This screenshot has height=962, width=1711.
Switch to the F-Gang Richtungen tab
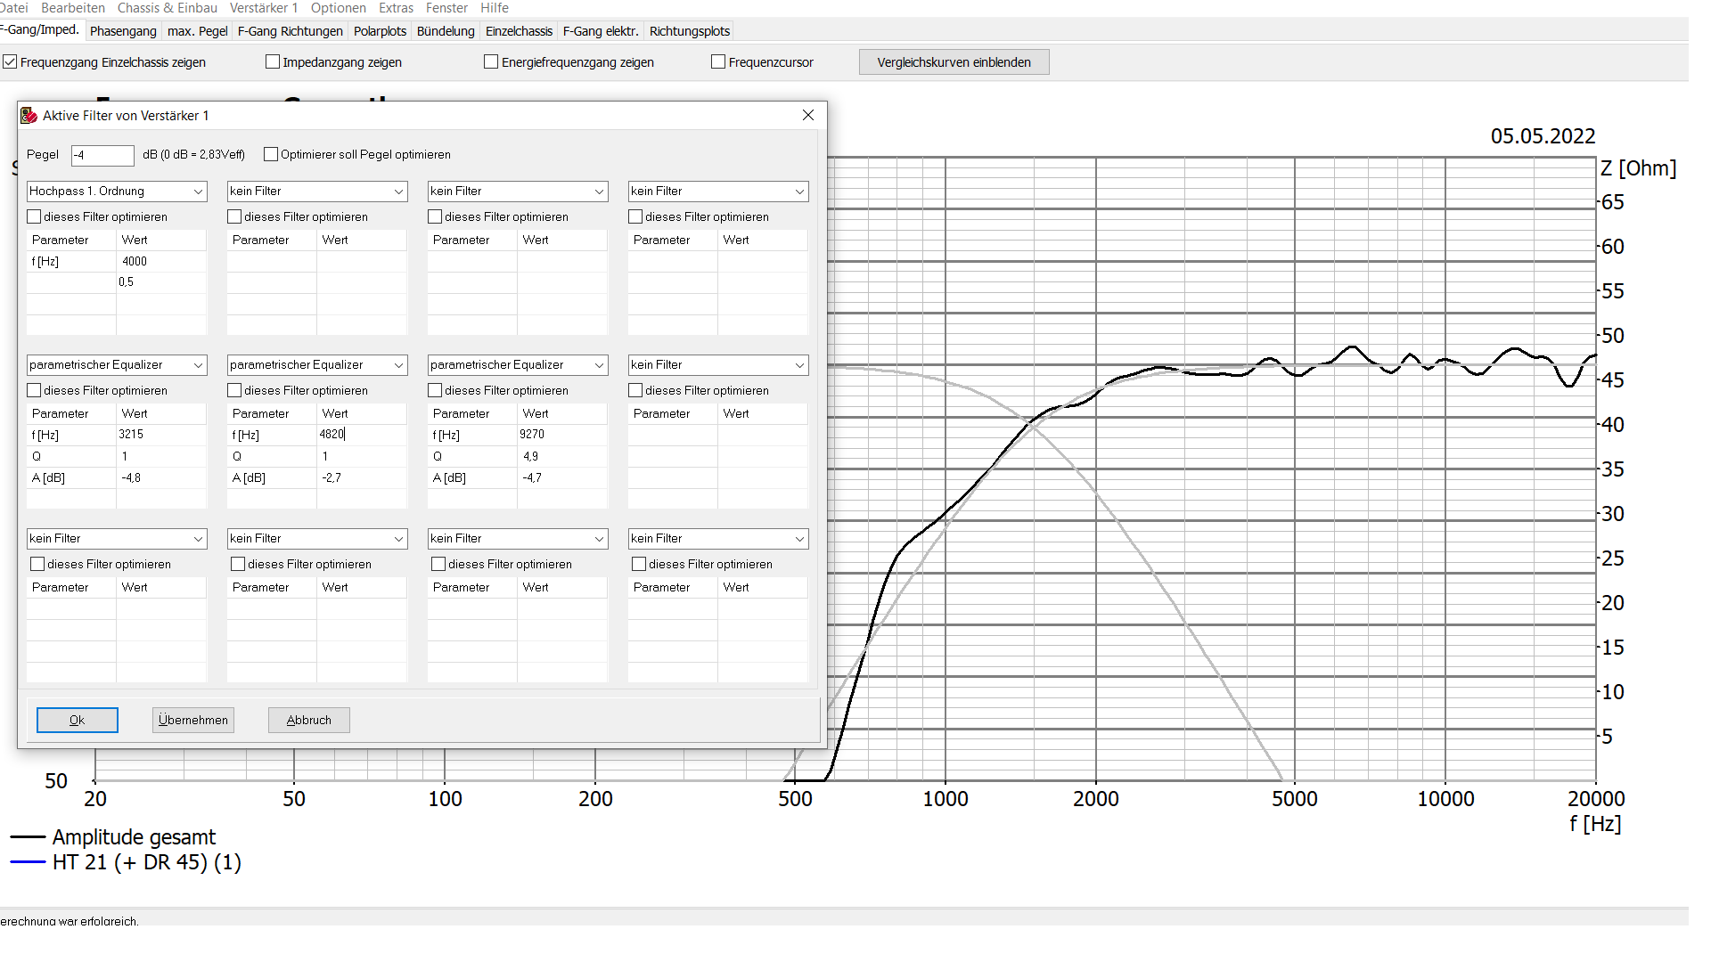coord(291,31)
